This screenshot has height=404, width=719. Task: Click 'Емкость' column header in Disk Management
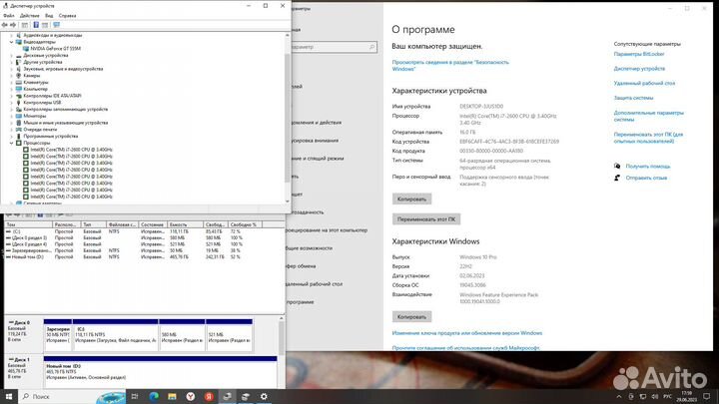pyautogui.click(x=186, y=224)
